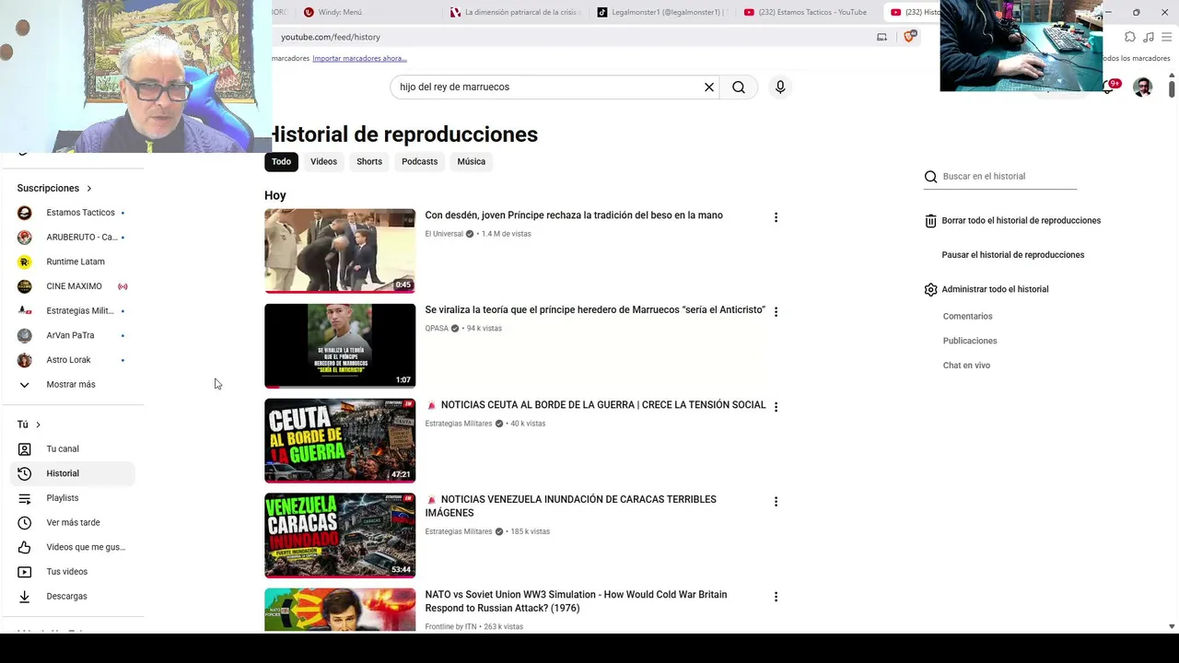
Task: Open the browser extensions puzzle icon
Action: coord(1130,37)
